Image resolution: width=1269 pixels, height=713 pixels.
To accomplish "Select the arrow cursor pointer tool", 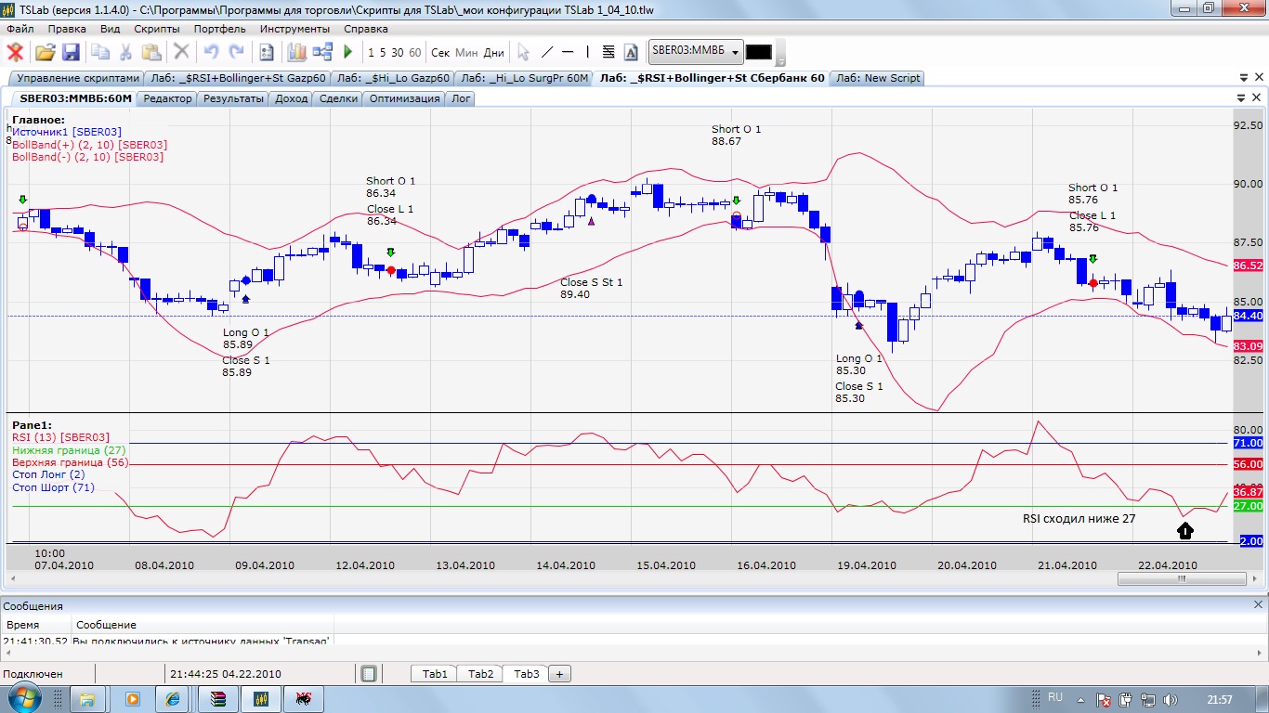I will click(523, 52).
